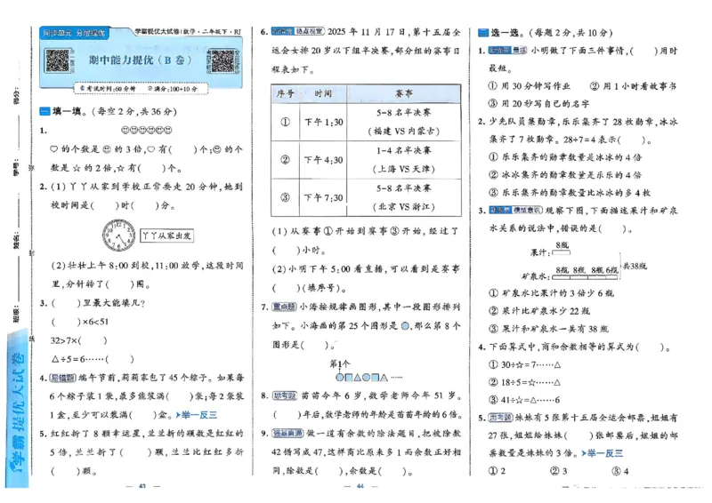Click option ① 乐乐集齐的勋章数量是冰冰的4倍
Screen dimensions: 712x503
[565, 157]
